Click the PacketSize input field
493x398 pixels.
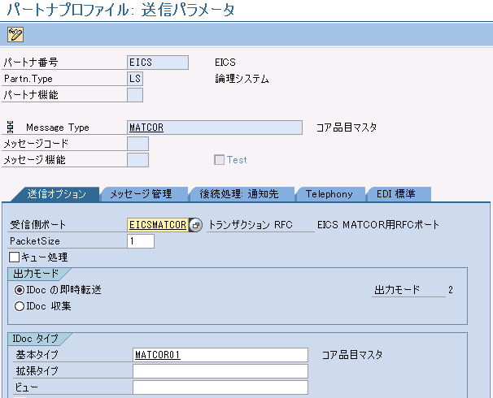141,241
